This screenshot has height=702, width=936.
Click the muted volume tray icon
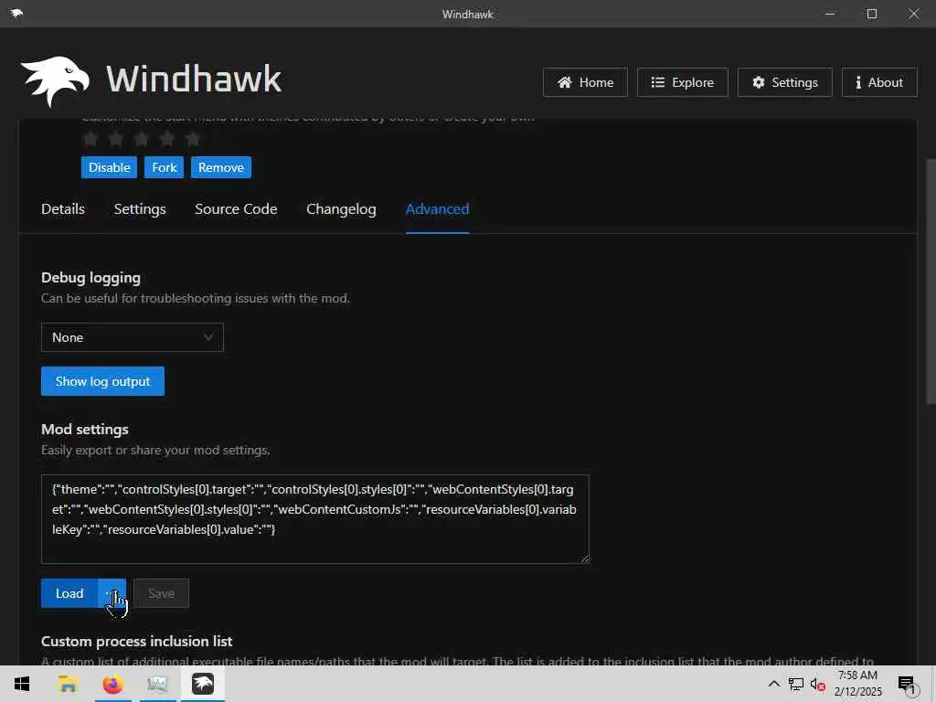[x=817, y=685]
